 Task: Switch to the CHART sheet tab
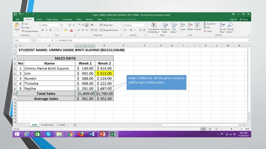(62, 125)
